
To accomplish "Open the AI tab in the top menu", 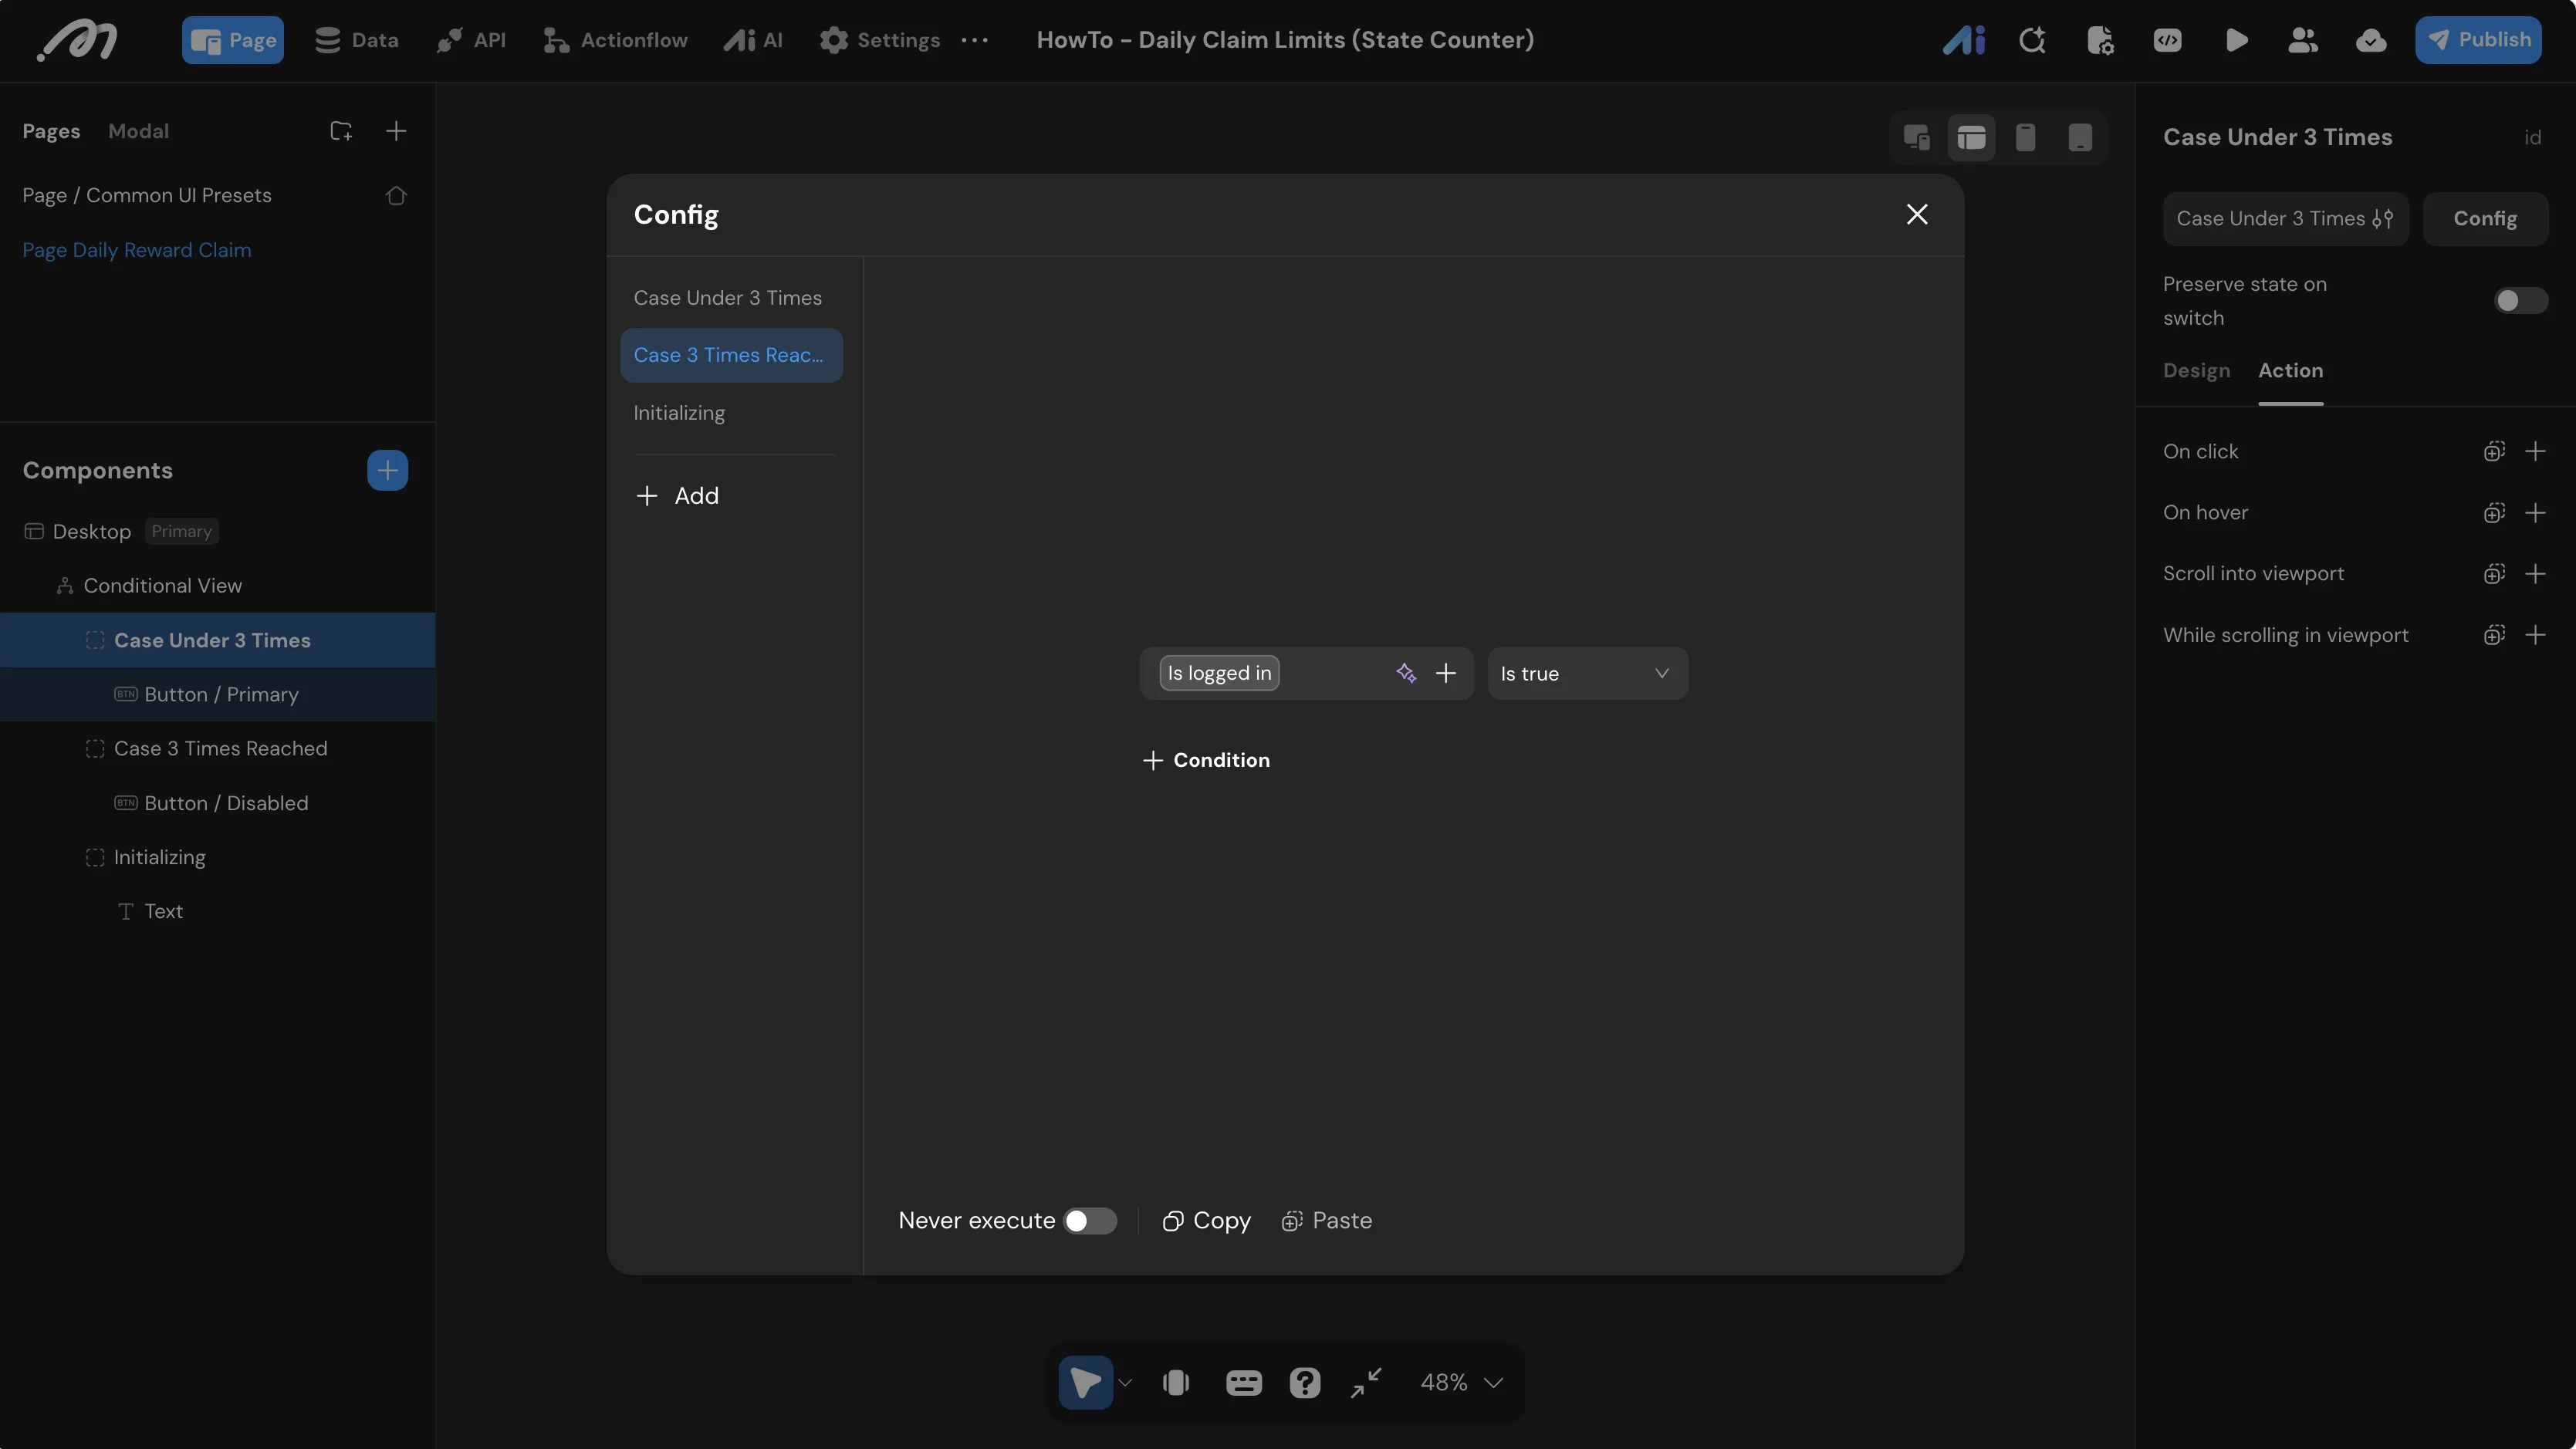I will tap(753, 40).
